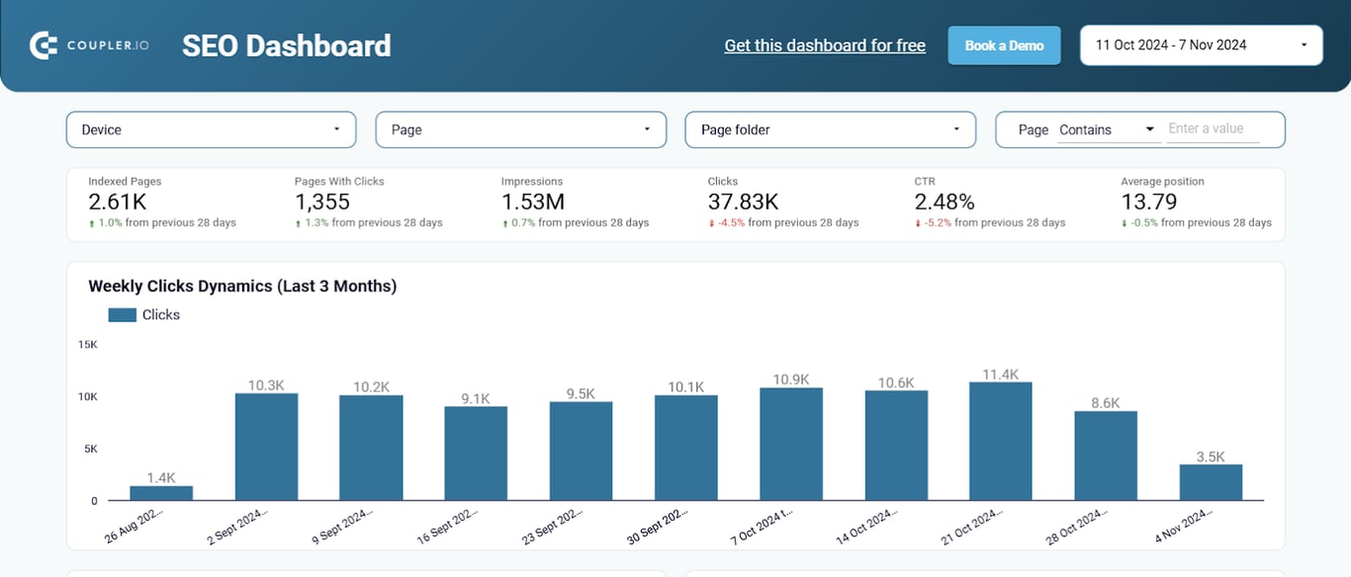Click the Clicks legend color swatch

pos(122,315)
